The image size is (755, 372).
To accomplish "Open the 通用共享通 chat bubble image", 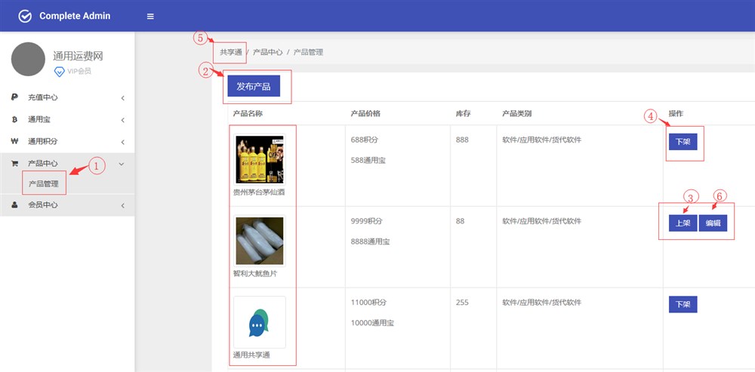I will click(x=260, y=322).
